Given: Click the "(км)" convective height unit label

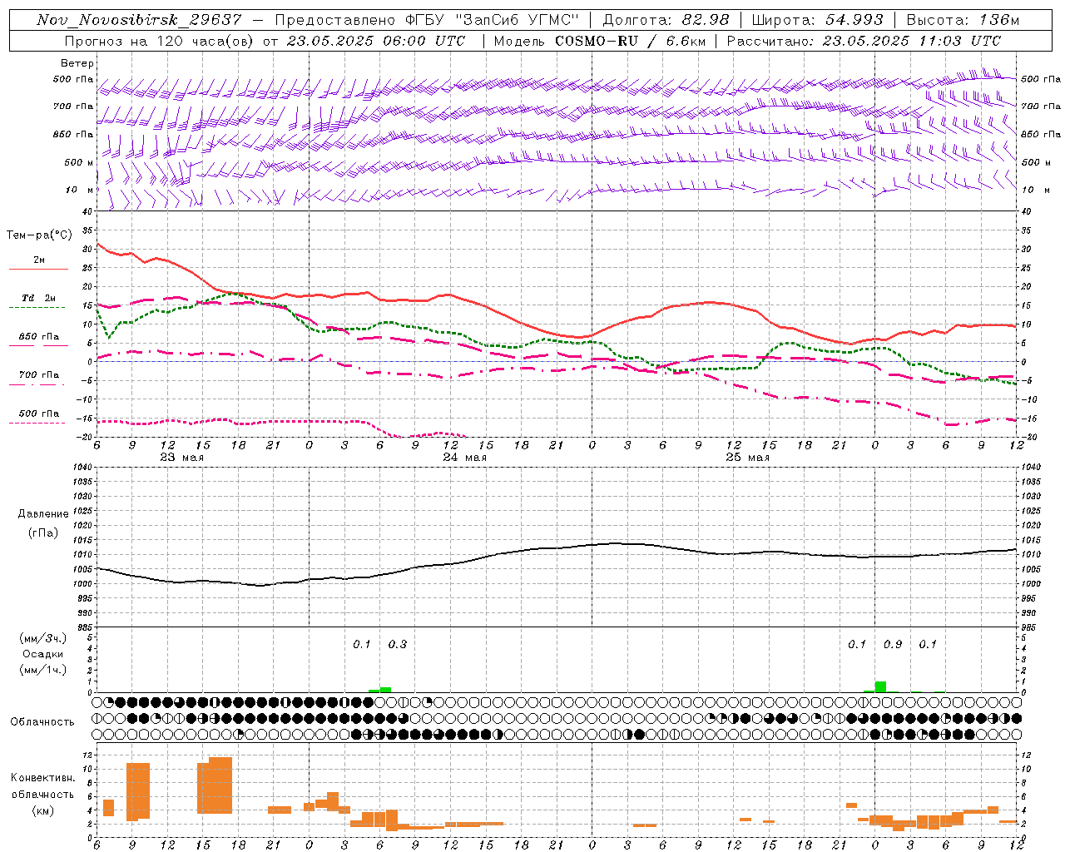Looking at the screenshot, I should [43, 810].
